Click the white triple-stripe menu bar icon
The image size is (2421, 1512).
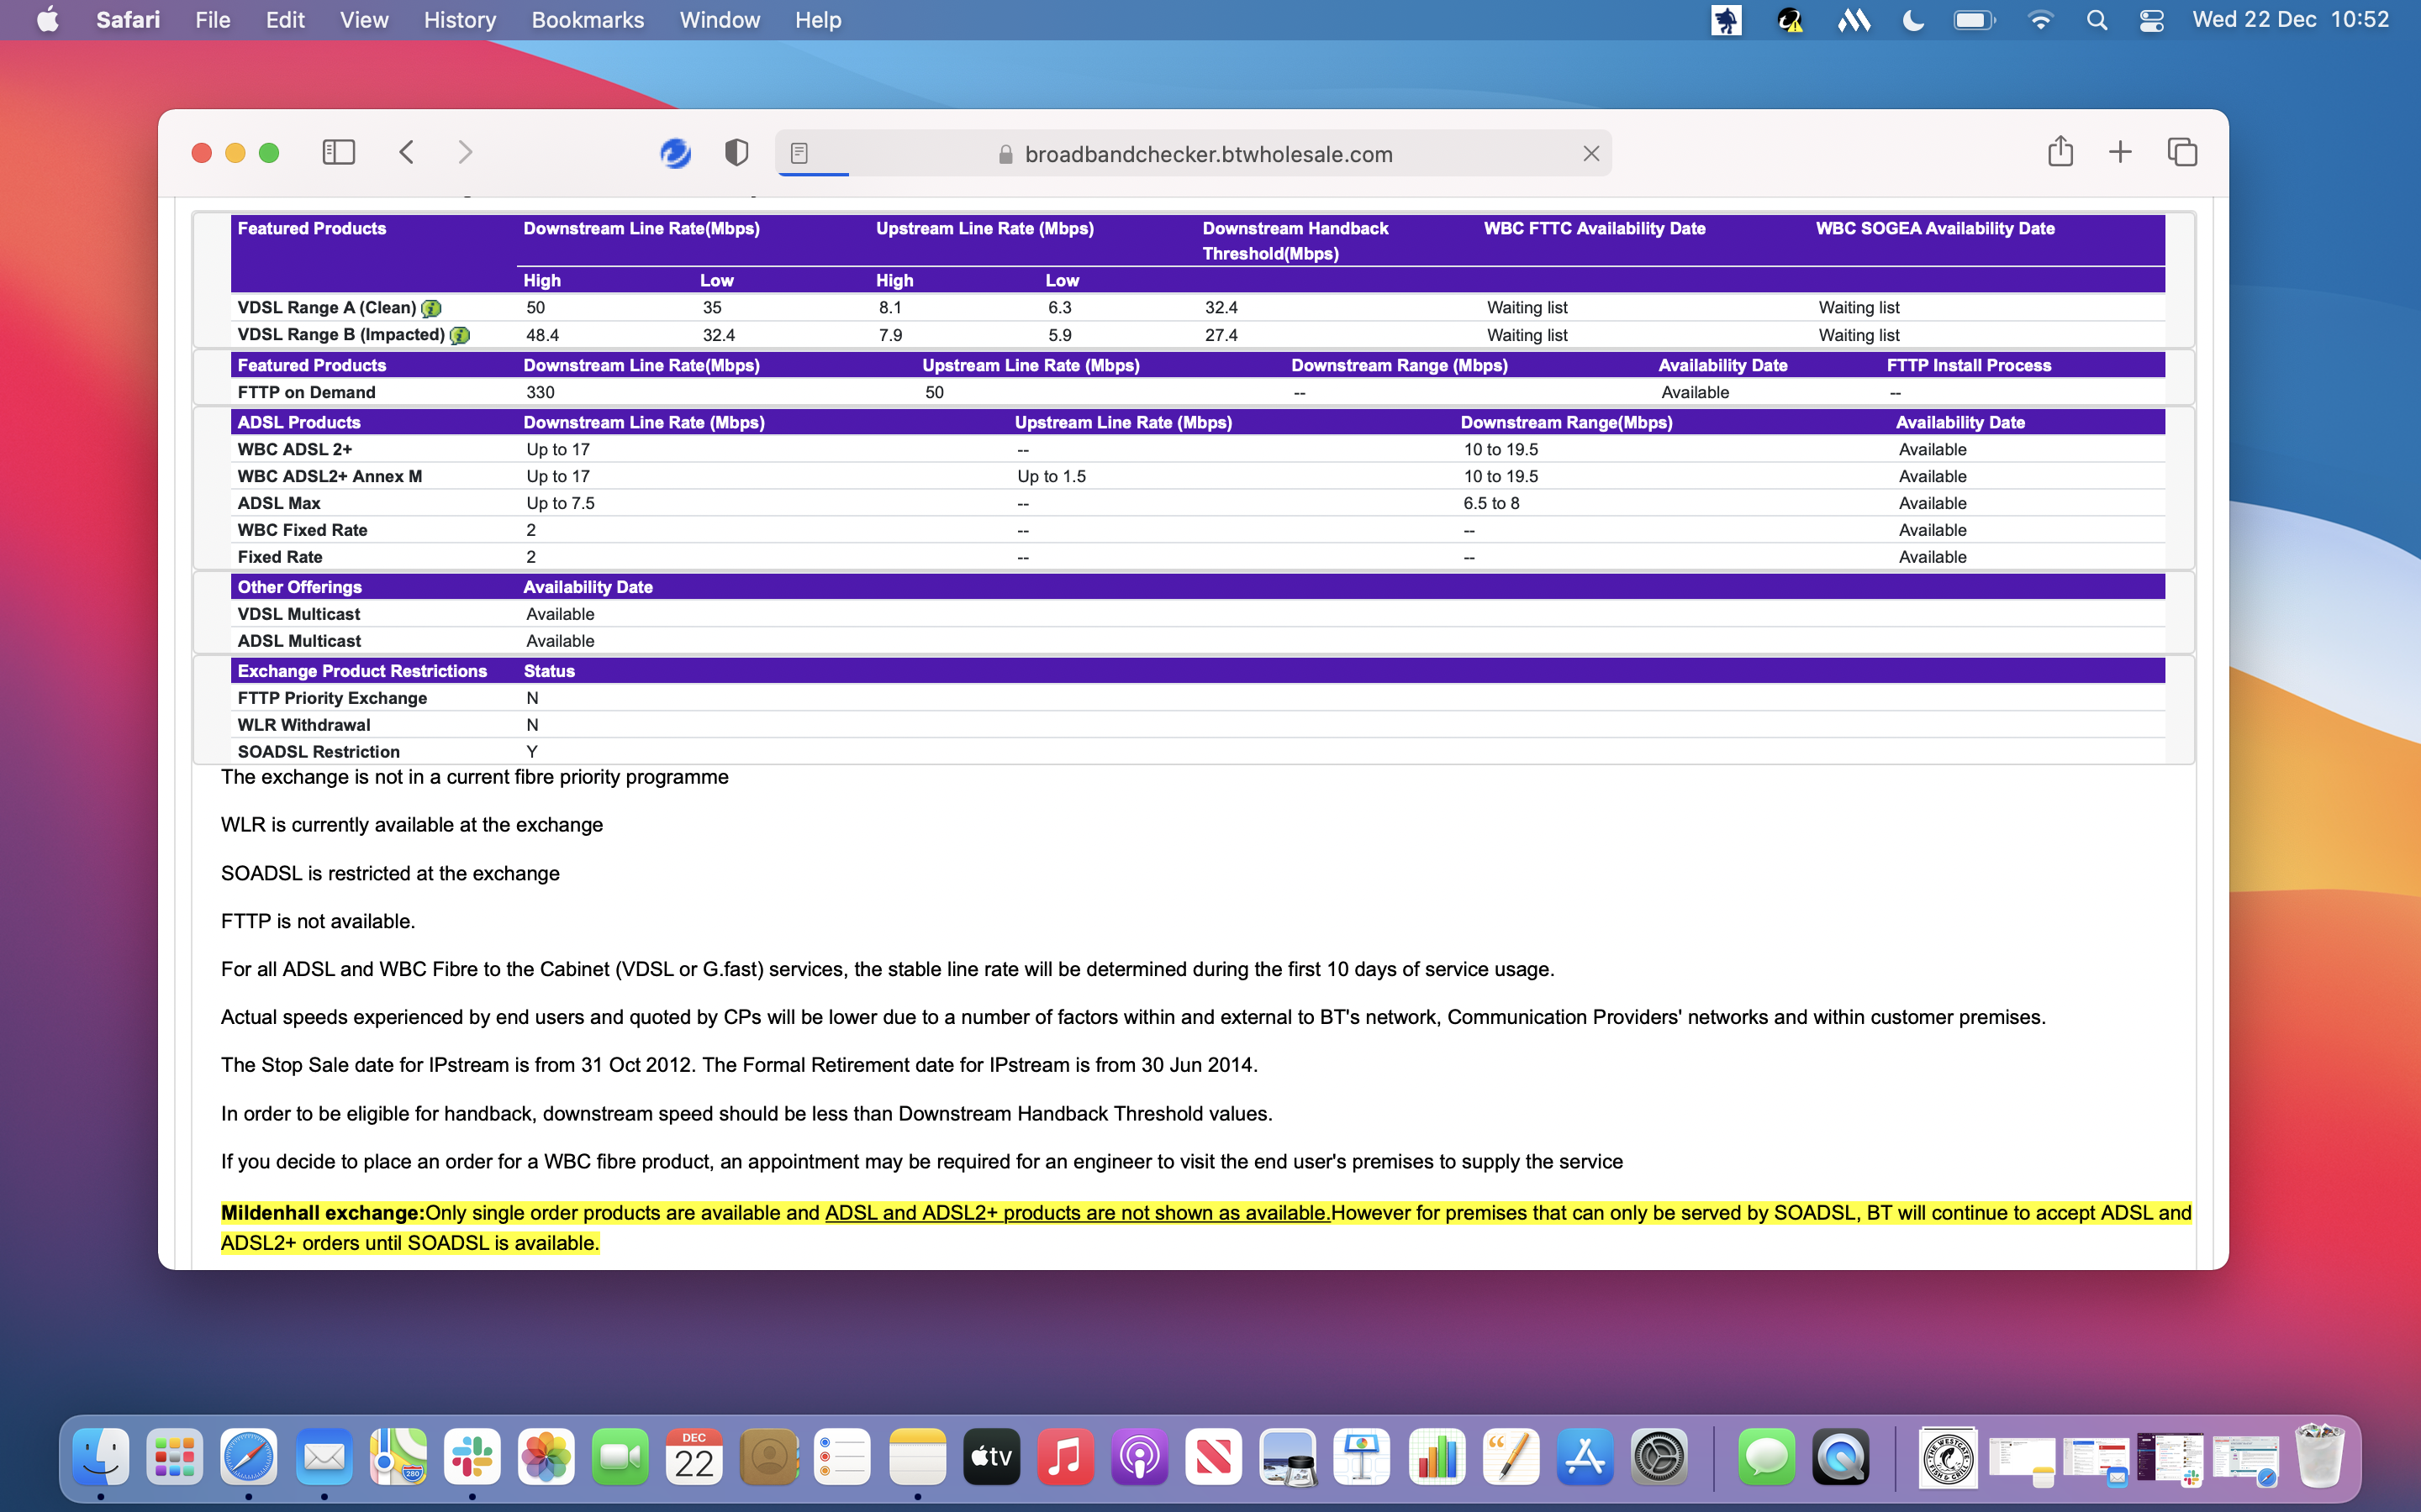click(x=1854, y=20)
